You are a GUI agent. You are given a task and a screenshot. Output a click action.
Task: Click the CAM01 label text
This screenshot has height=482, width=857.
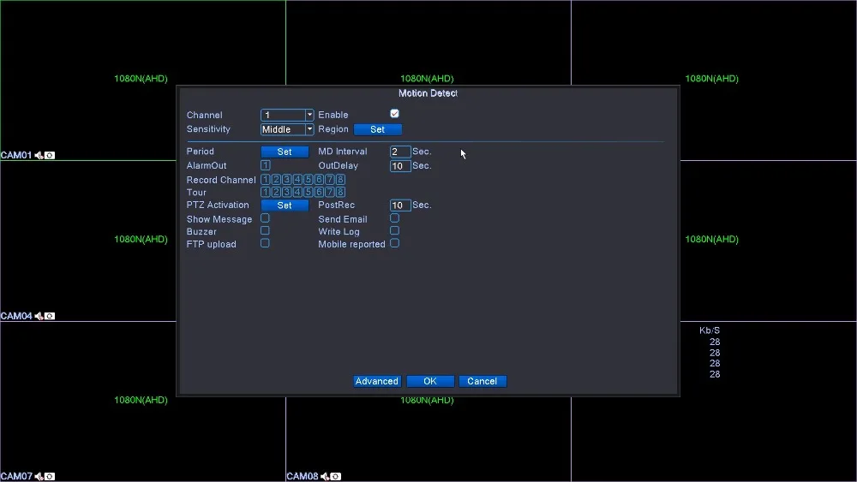coord(16,156)
